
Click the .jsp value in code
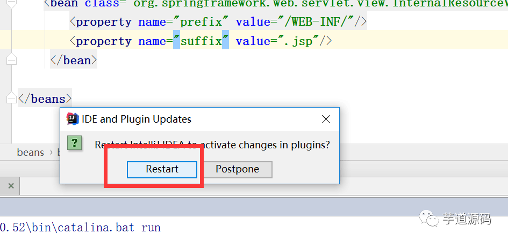coord(298,41)
